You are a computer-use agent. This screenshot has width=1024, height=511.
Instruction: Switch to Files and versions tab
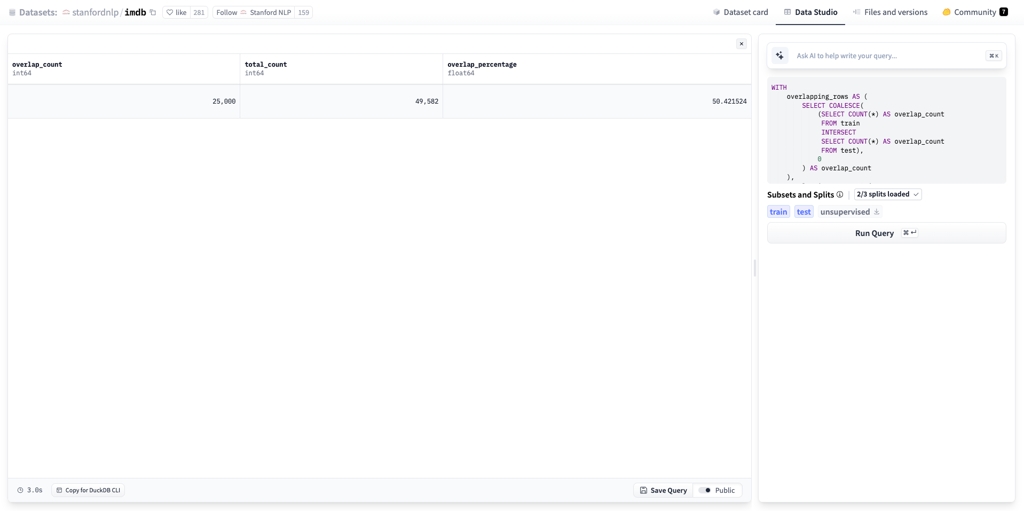(x=890, y=12)
